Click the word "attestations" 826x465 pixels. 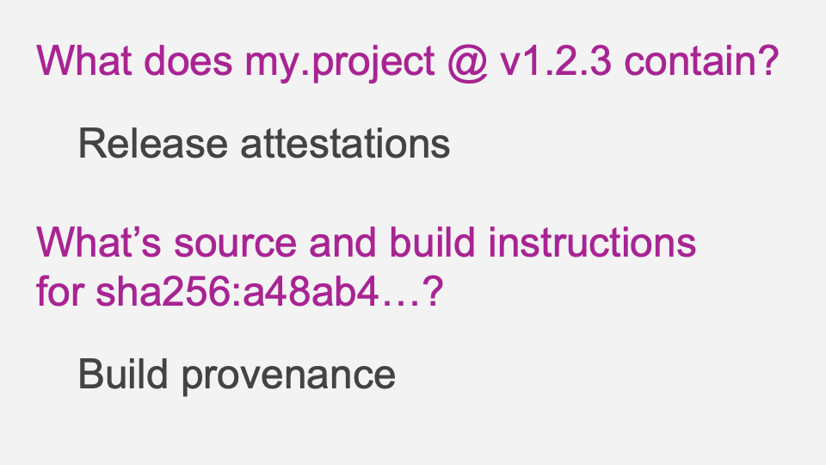coord(345,143)
